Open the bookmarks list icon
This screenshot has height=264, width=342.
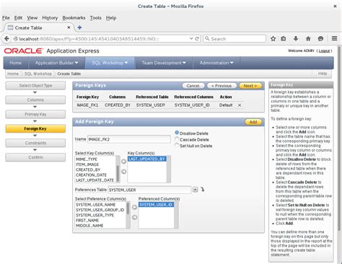coord(284,38)
